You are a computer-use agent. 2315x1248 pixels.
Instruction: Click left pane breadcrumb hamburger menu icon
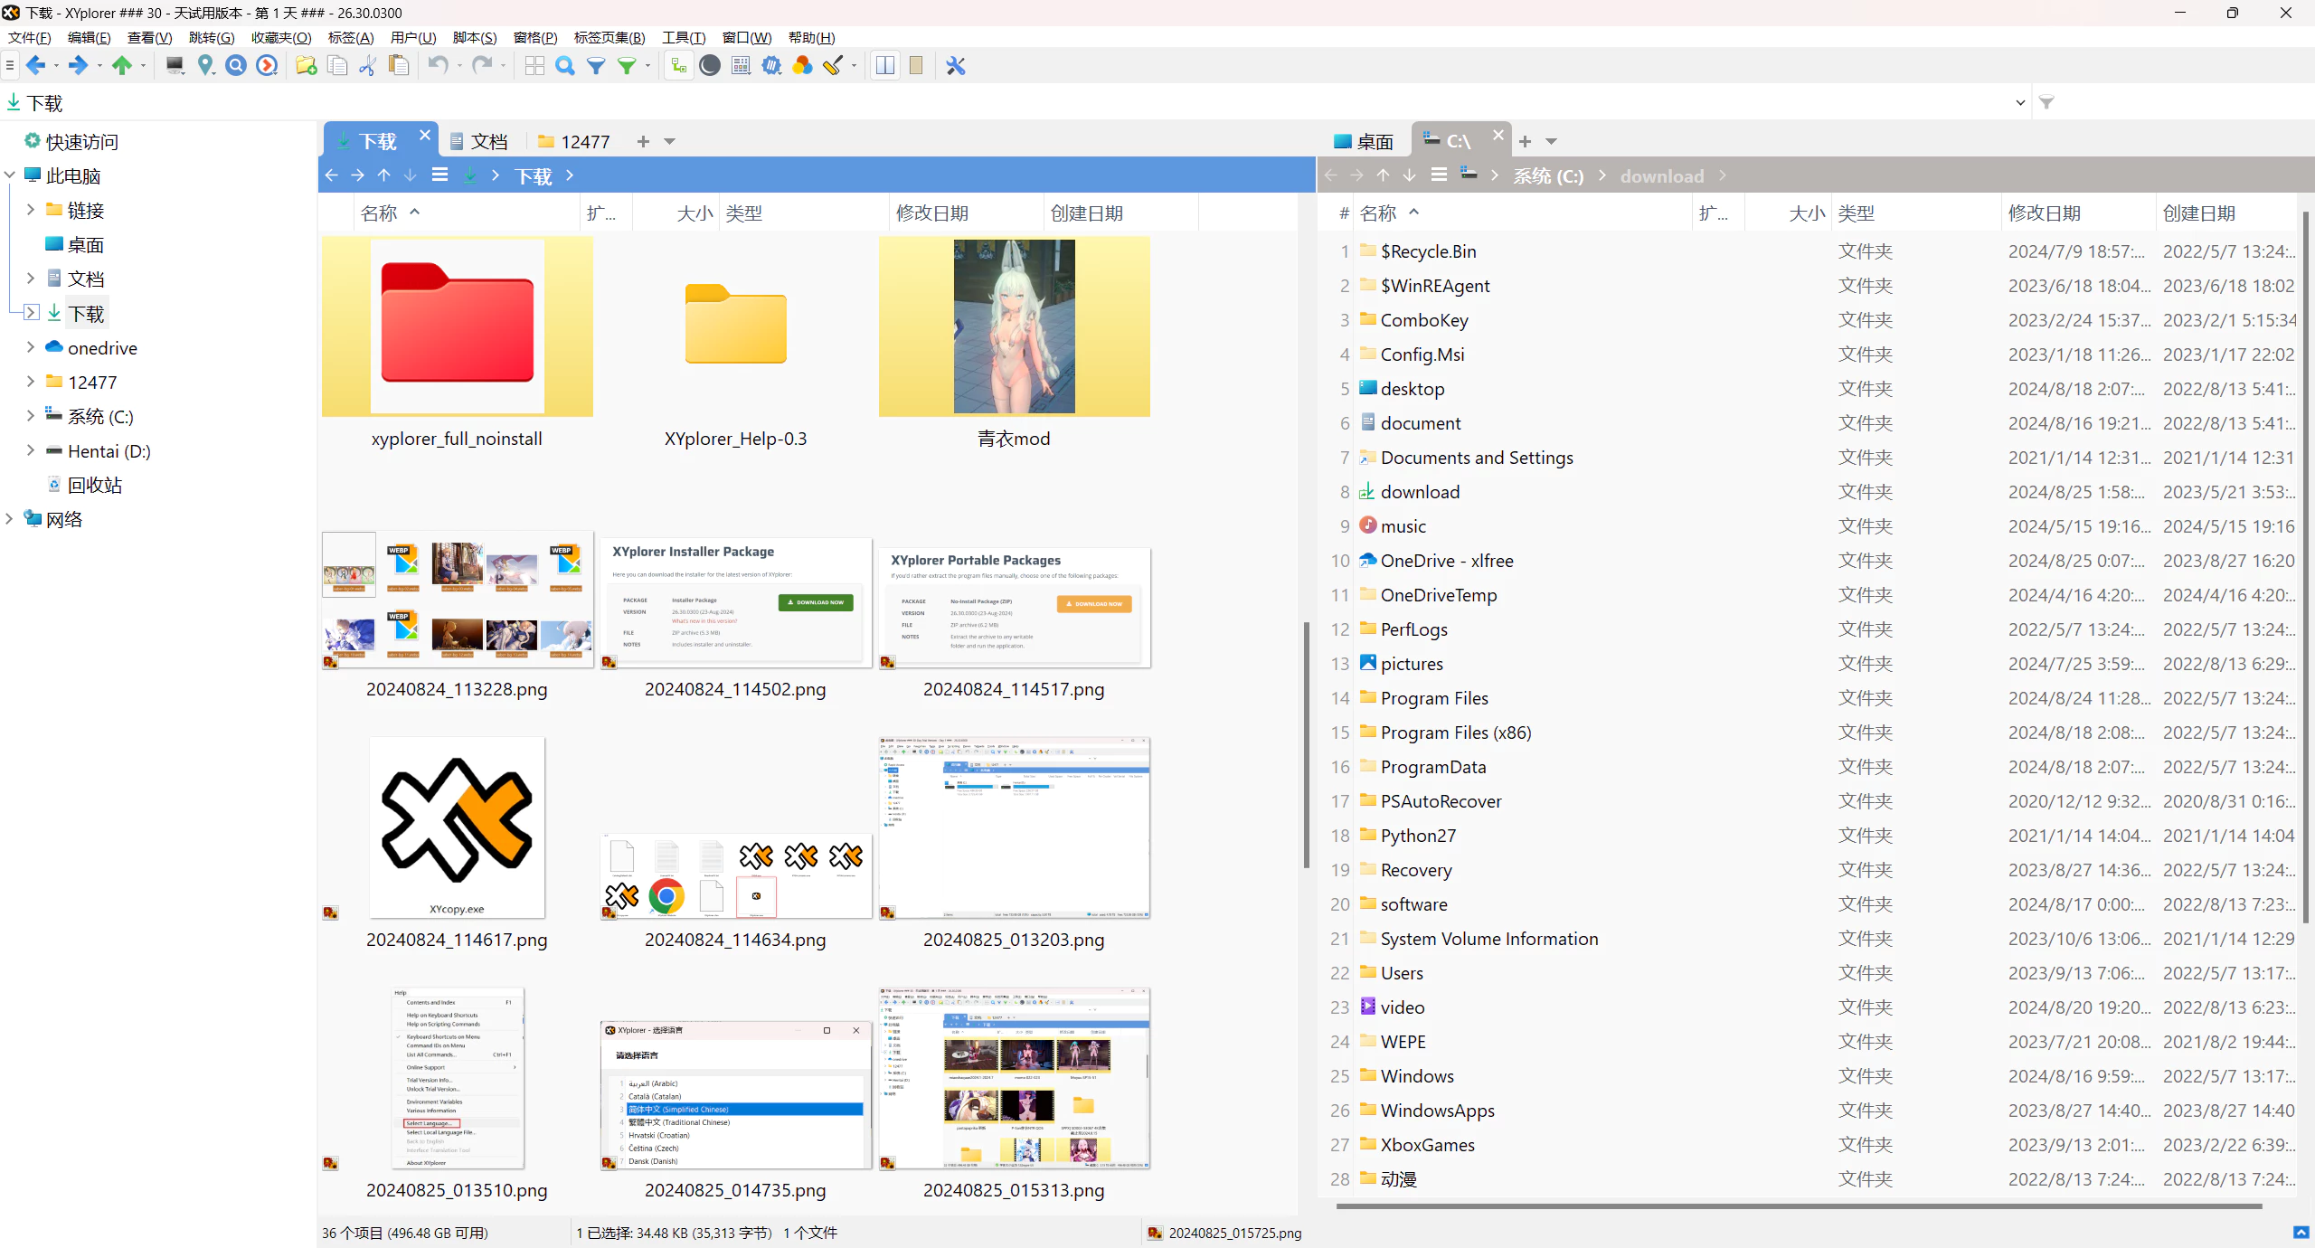click(439, 175)
